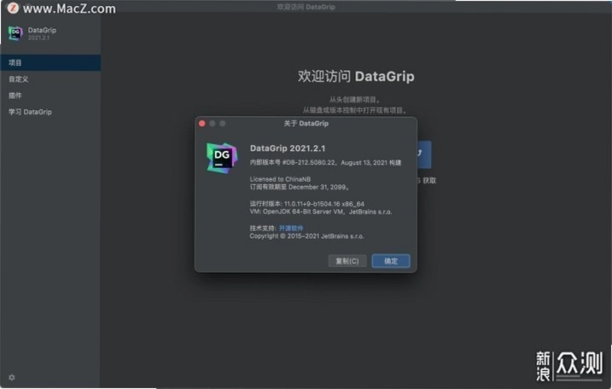Open the 开源软件 open-source software link

pos(291,229)
